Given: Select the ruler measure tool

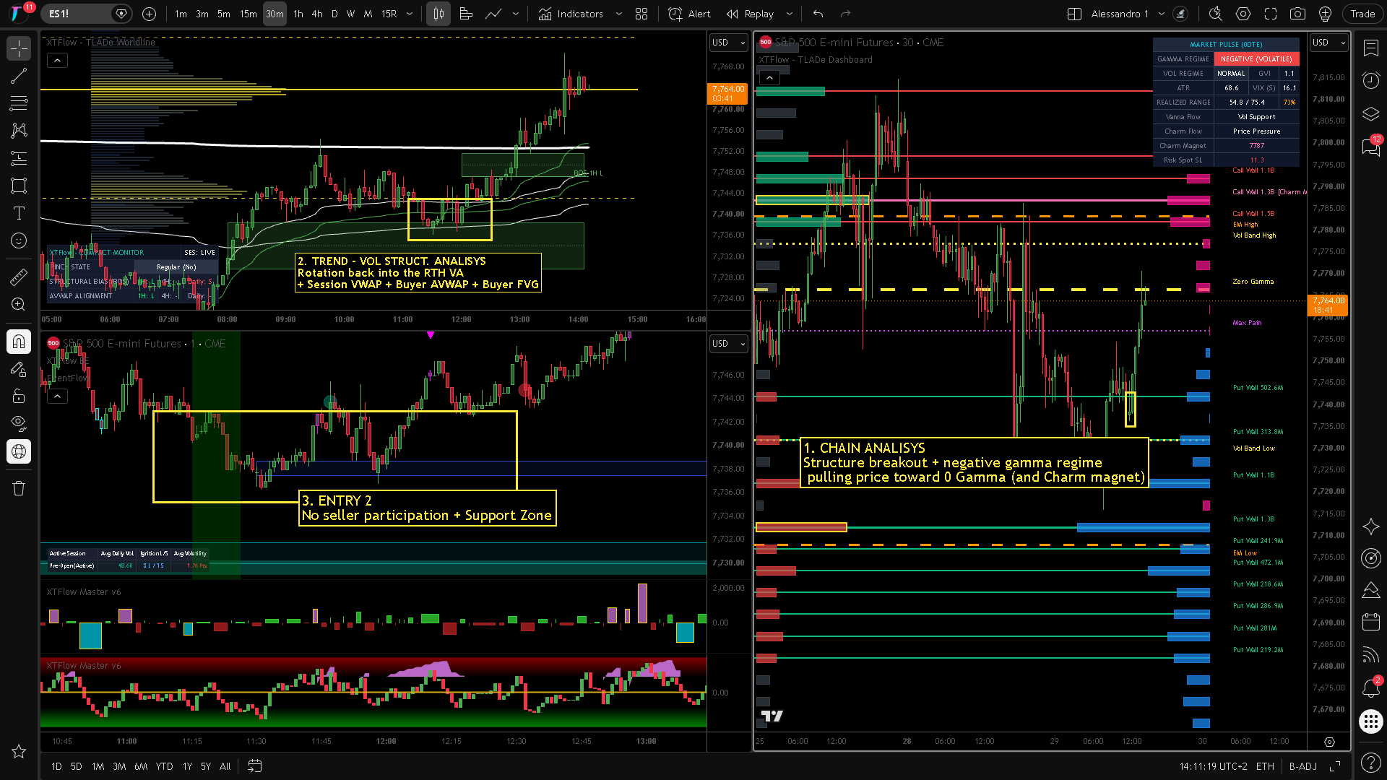Looking at the screenshot, I should point(19,277).
